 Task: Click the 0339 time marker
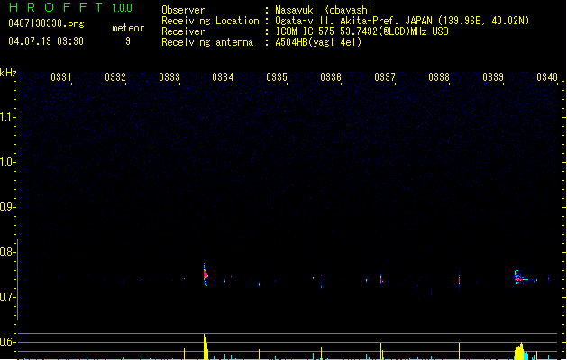tap(493, 77)
